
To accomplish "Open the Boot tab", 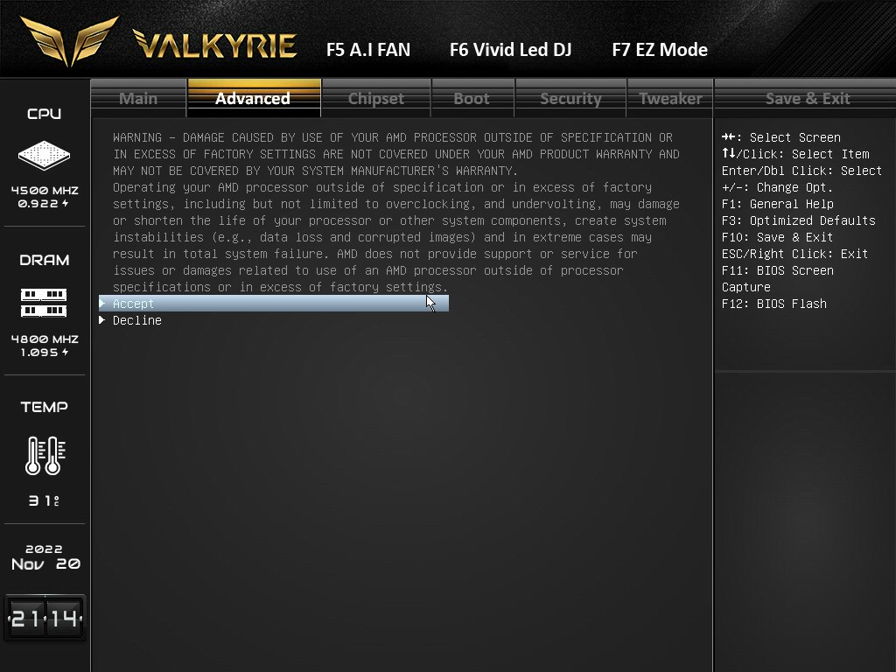I will (x=472, y=98).
